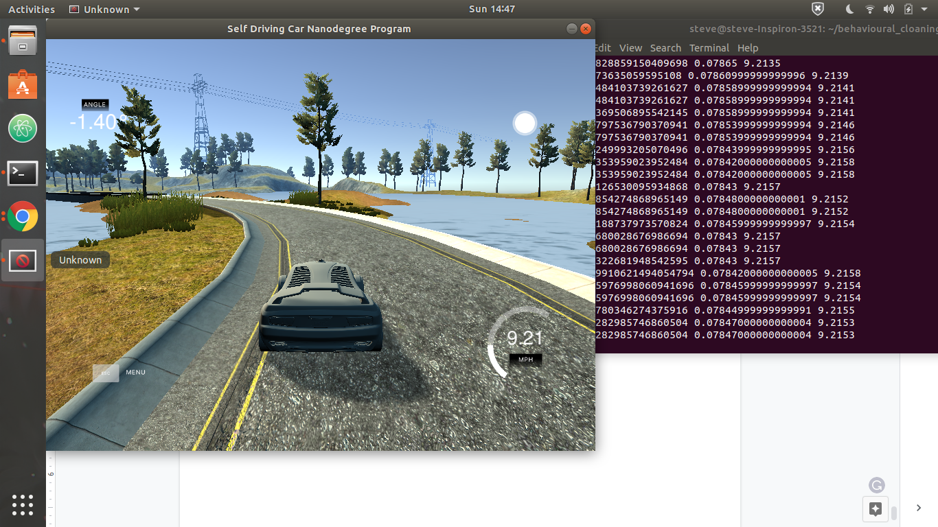Open the Wi-Fi network indicator
Image resolution: width=938 pixels, height=527 pixels.
tap(870, 9)
